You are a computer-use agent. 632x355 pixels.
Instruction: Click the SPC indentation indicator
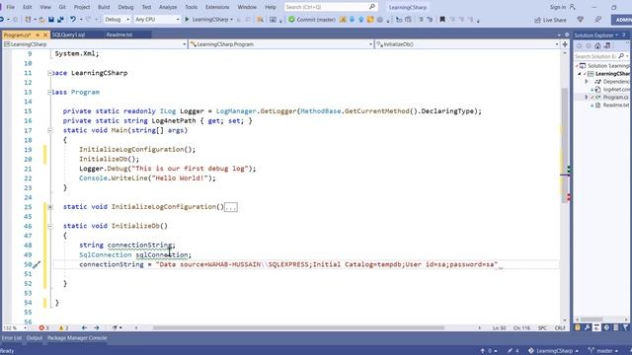tap(542, 328)
